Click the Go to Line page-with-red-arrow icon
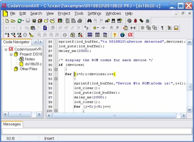194x142 pixels. click(125, 28)
